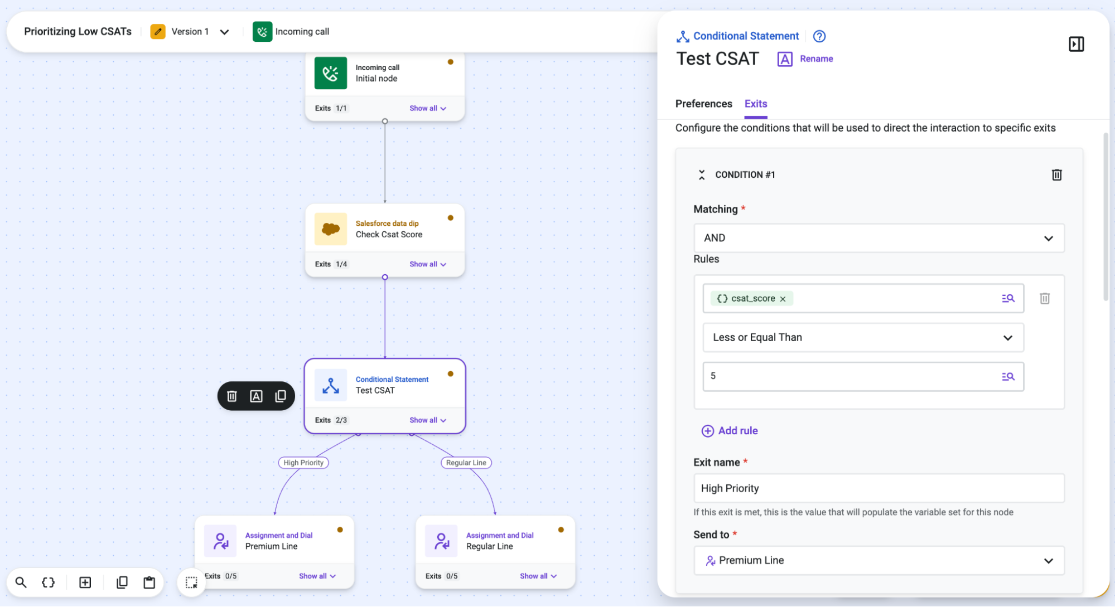Switch to the Preferences tab
The height and width of the screenshot is (607, 1115).
703,104
